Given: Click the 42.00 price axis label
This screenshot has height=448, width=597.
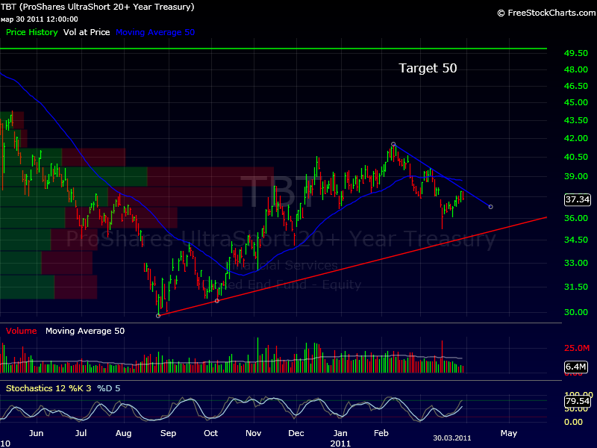Looking at the screenshot, I should (576, 138).
